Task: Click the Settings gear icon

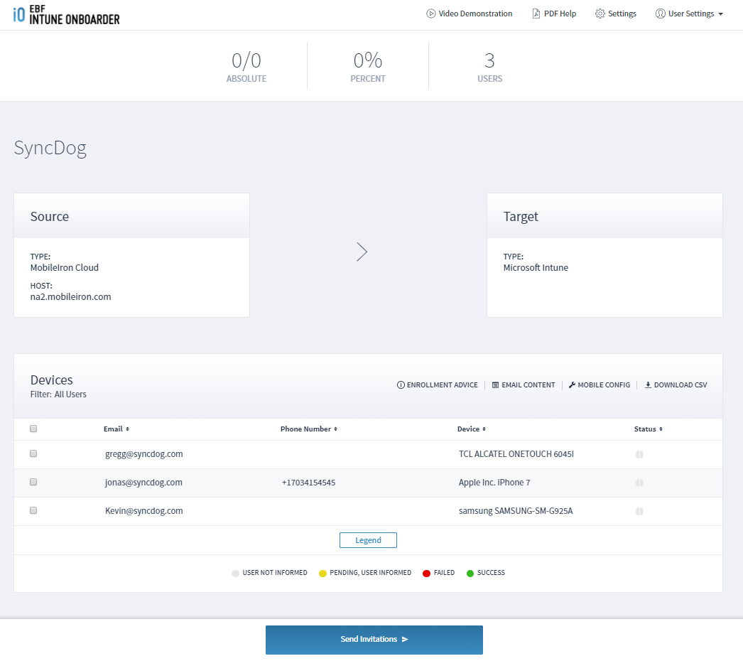Action: coord(600,14)
